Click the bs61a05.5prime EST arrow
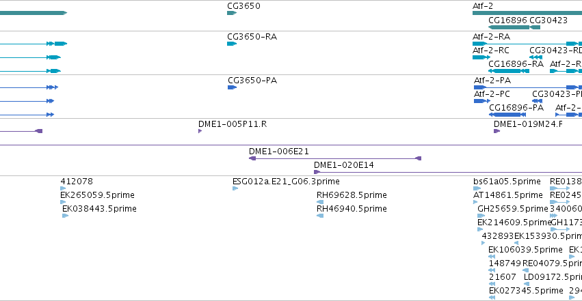This screenshot has height=301, width=582. tap(477, 188)
